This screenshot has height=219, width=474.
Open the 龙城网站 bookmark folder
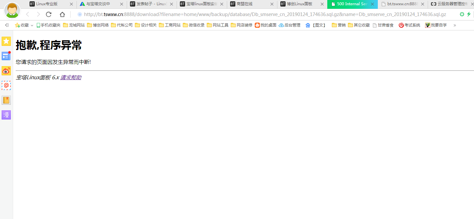coord(74,25)
